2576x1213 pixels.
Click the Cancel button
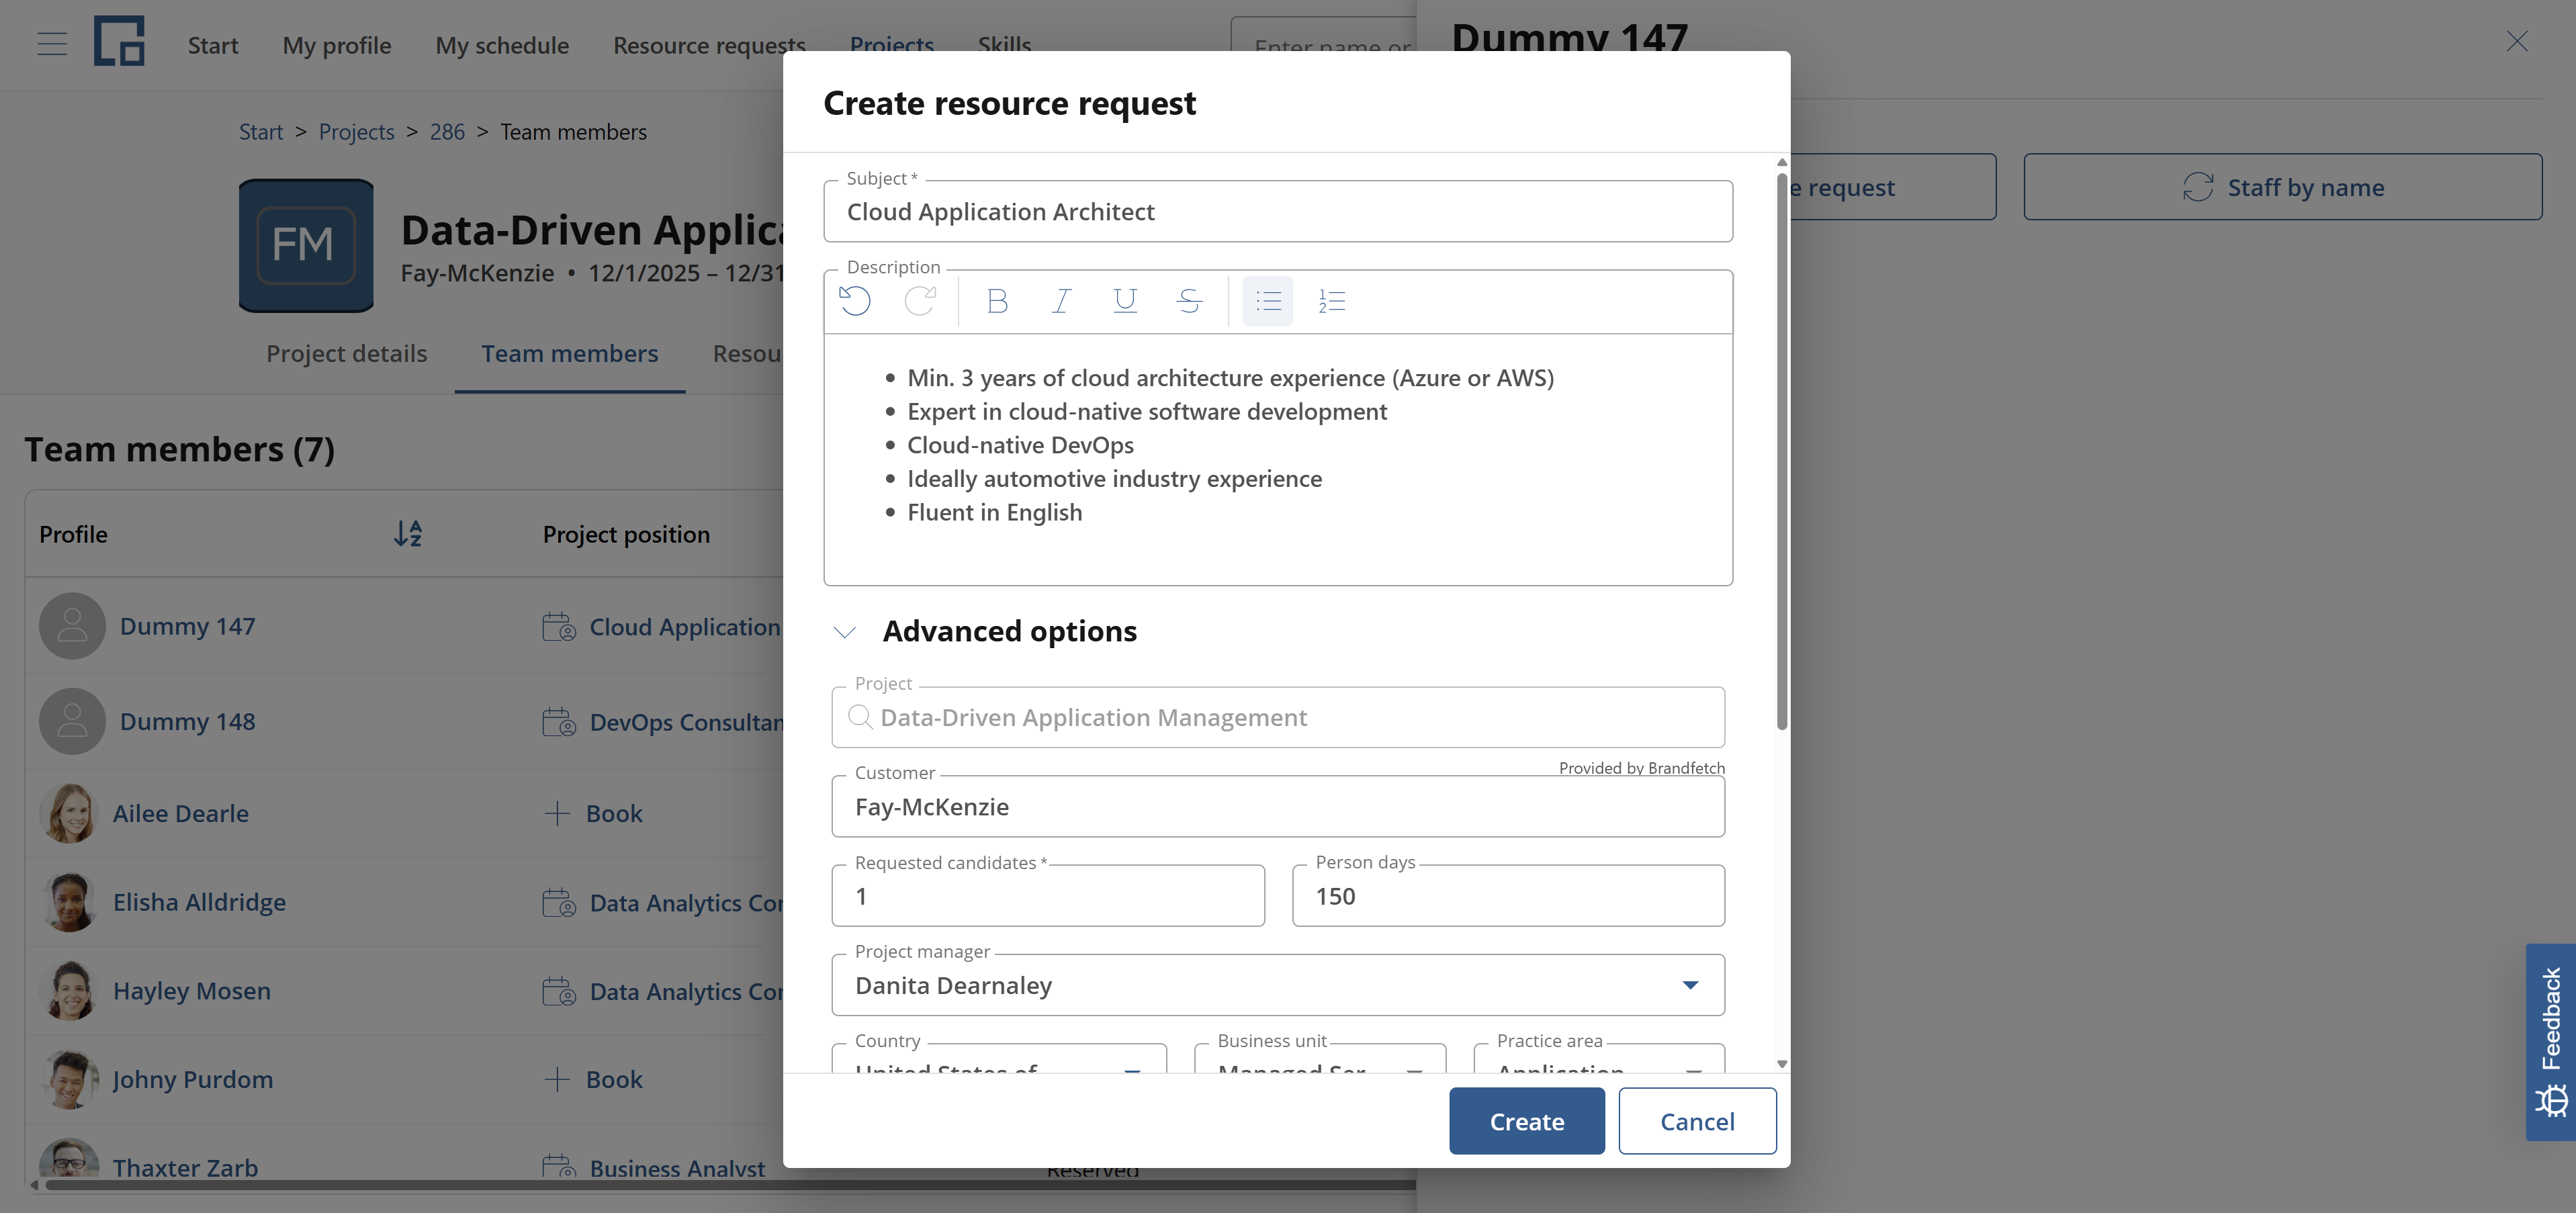(x=1697, y=1121)
